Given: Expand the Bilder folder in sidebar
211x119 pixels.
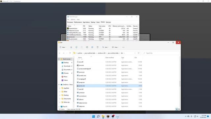Looking at the screenshot, I should (60, 92).
